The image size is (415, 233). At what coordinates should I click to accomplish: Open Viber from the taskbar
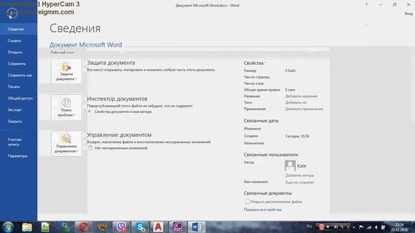[x=121, y=227]
